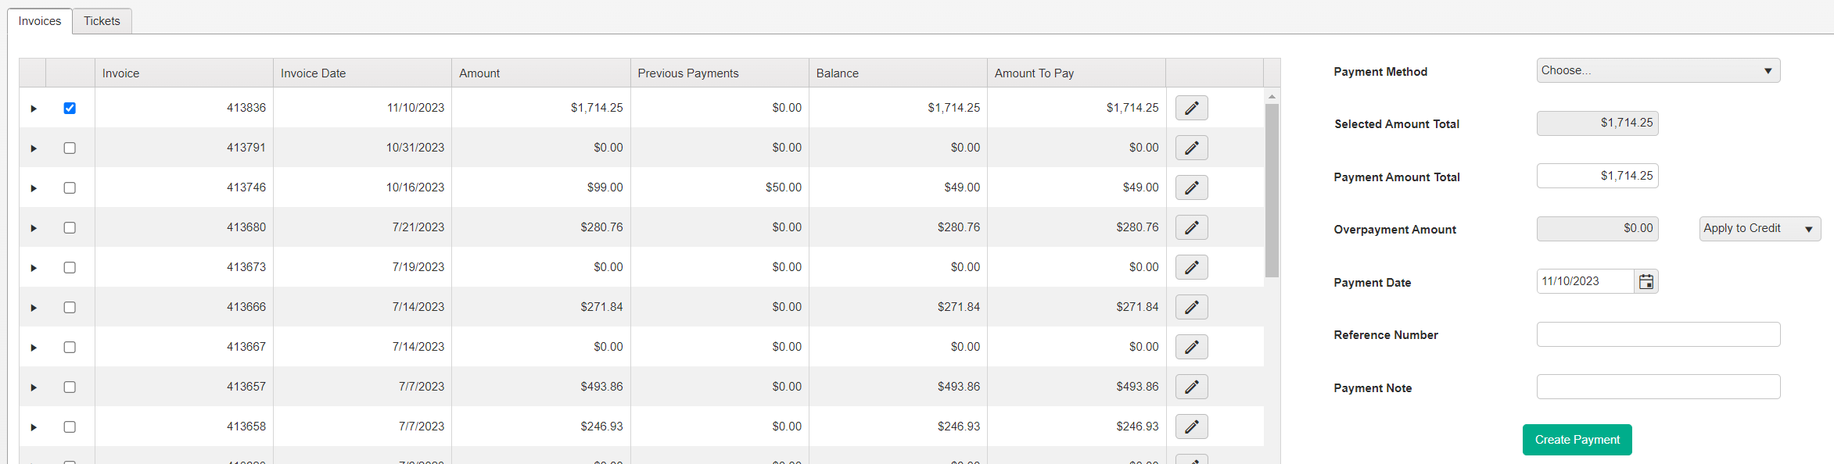1834x464 pixels.
Task: Click the edit pencil for invoice 413746
Action: pyautogui.click(x=1191, y=187)
